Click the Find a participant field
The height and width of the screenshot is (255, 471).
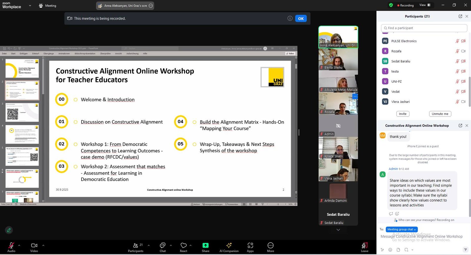424,28
